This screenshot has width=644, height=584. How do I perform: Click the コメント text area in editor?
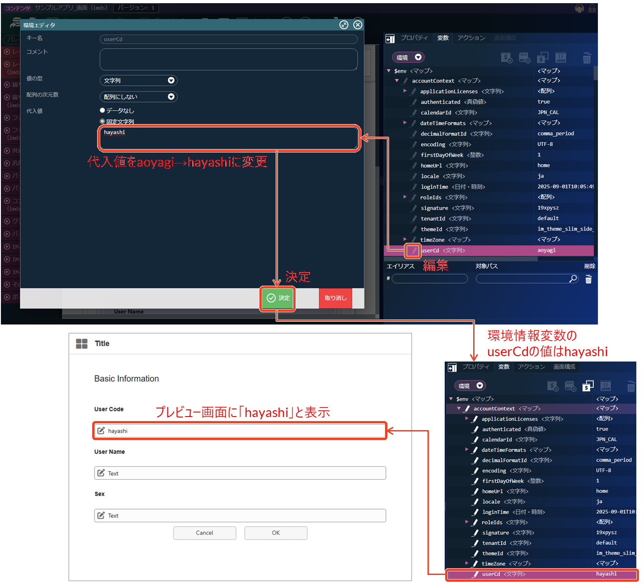(x=228, y=60)
